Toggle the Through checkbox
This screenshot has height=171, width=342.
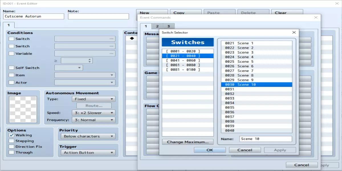pos(11,152)
